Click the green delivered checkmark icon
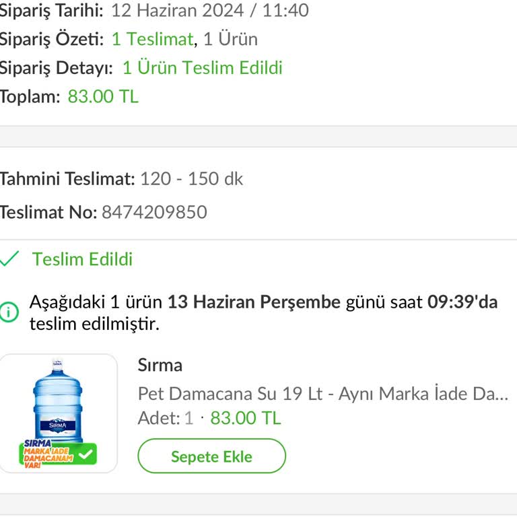The width and height of the screenshot is (517, 517). pyautogui.click(x=9, y=259)
